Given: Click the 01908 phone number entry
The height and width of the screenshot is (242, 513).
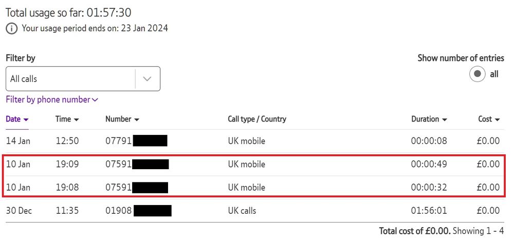Looking at the screenshot, I should coord(119,210).
